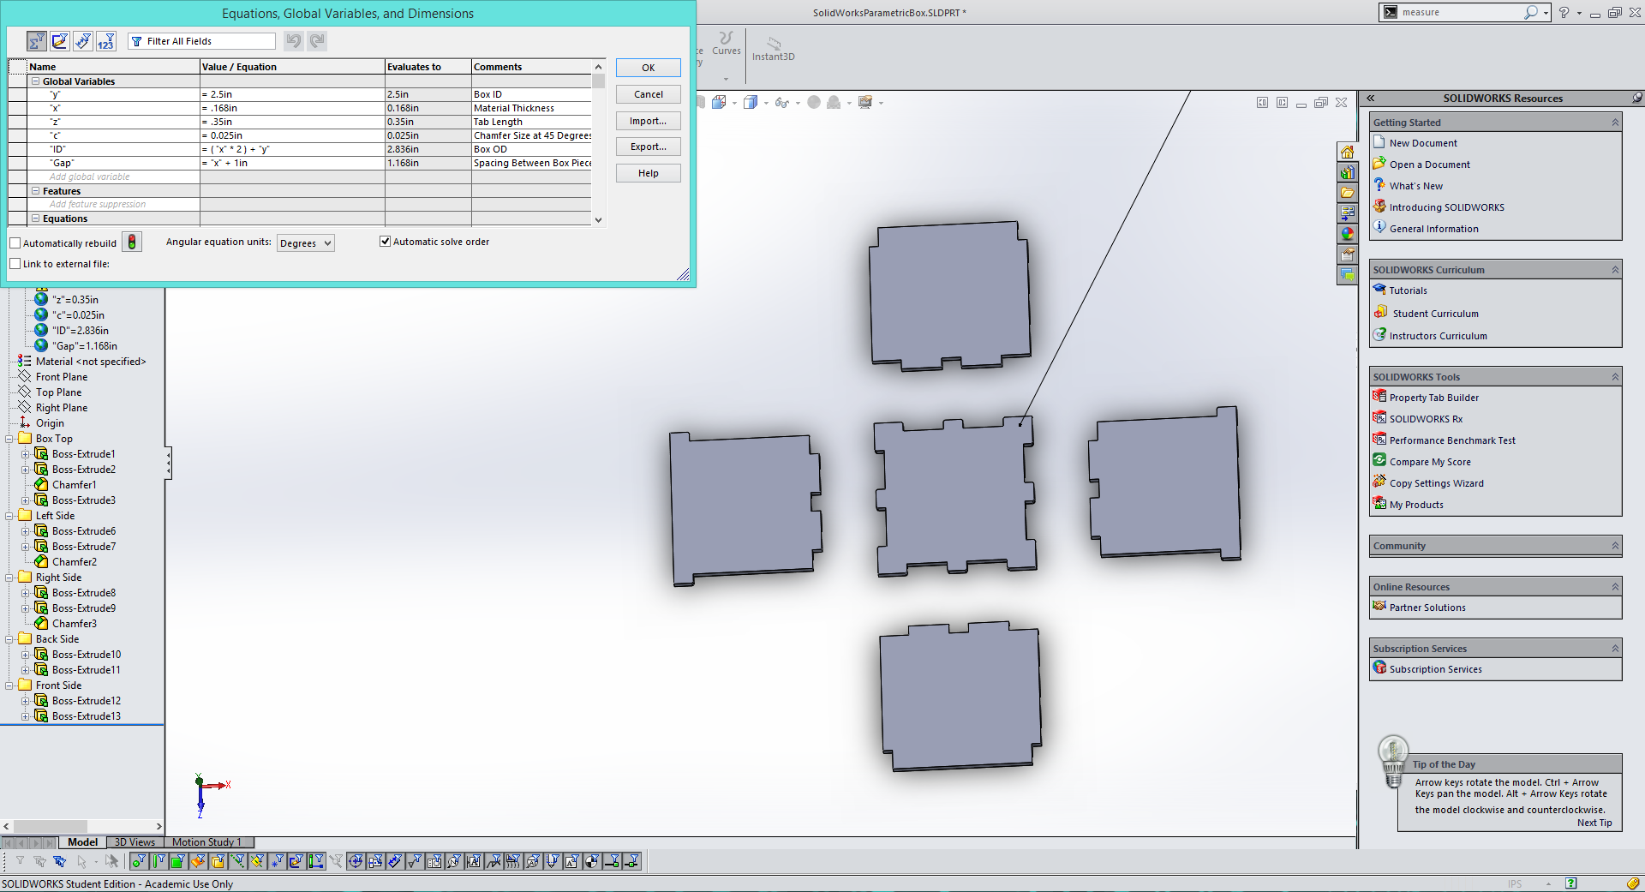Collapse the Box Top folder in feature tree
This screenshot has height=892, width=1645.
[9, 439]
